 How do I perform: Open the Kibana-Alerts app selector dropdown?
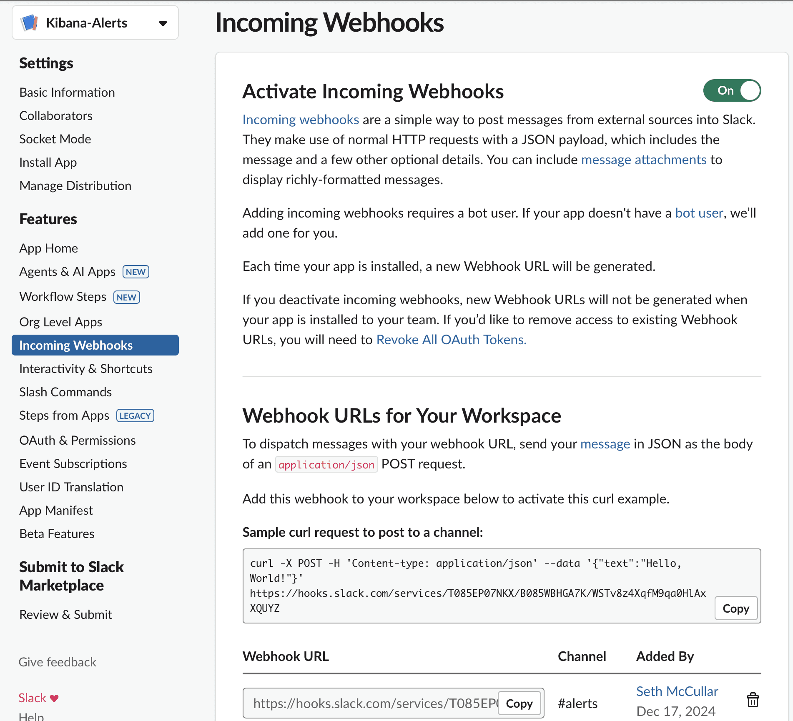95,23
